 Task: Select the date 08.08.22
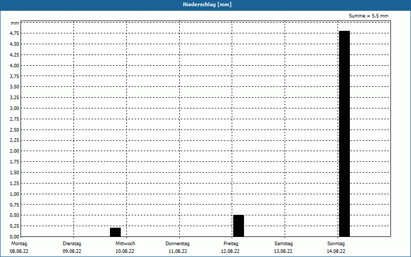coord(19,251)
